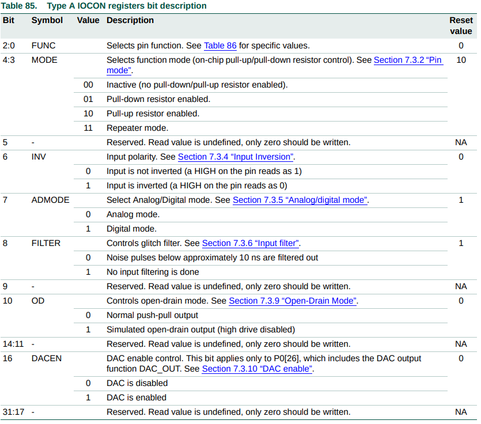Follow the Section 7.3.2 "Pin mode" link
The height and width of the screenshot is (424, 481).
click(408, 60)
